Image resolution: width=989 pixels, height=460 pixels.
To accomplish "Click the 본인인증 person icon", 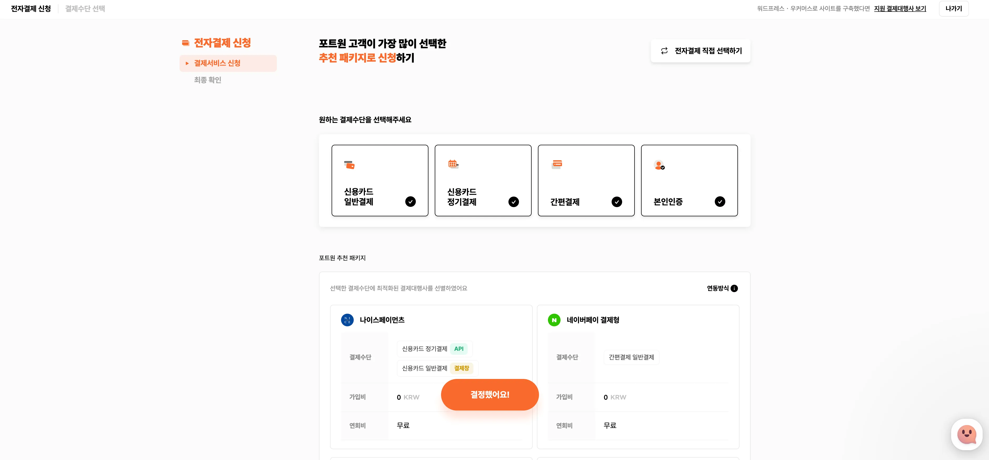I will (659, 165).
